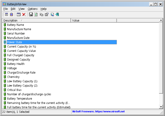Click the BatteryInfoView app icon in the title bar
The image size is (165, 116).
[x=4, y=4]
